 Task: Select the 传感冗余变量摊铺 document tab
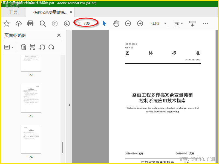(50, 12)
